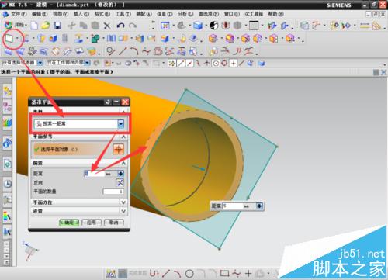Create a new file with the blank page icon
The image size is (388, 280).
click(x=34, y=26)
